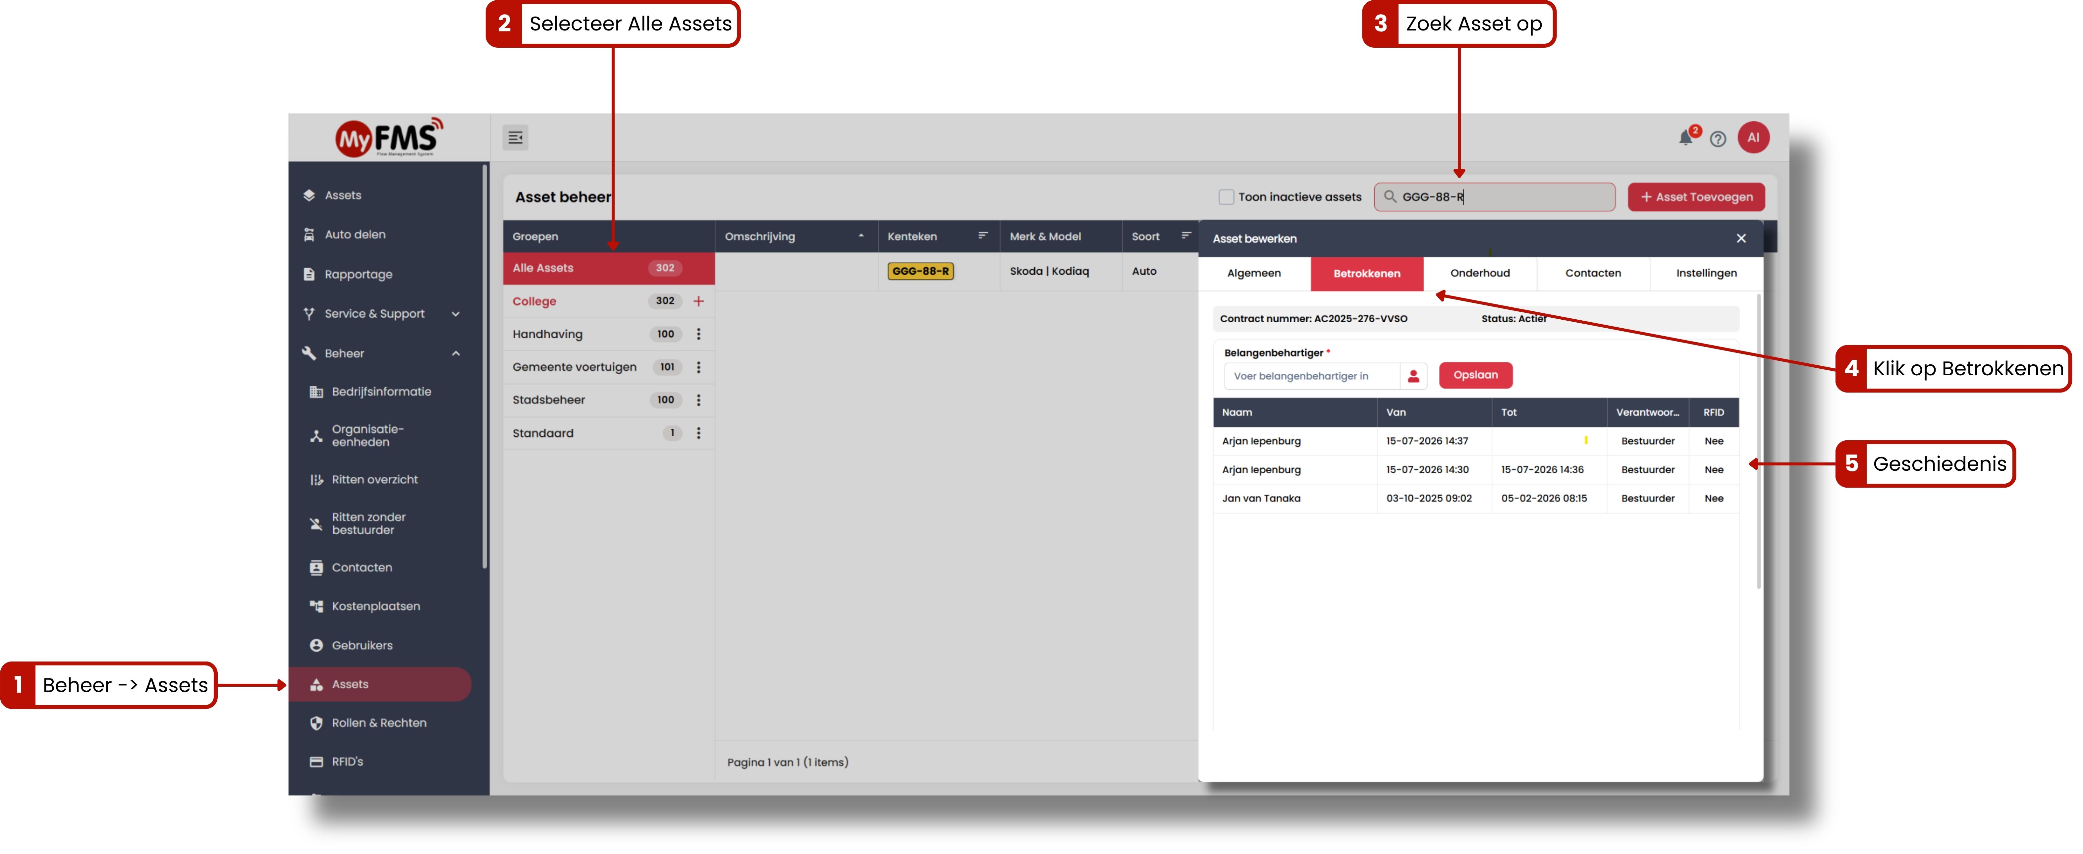The height and width of the screenshot is (854, 2083).
Task: Click the Asset Toevoegen button
Action: point(1696,197)
